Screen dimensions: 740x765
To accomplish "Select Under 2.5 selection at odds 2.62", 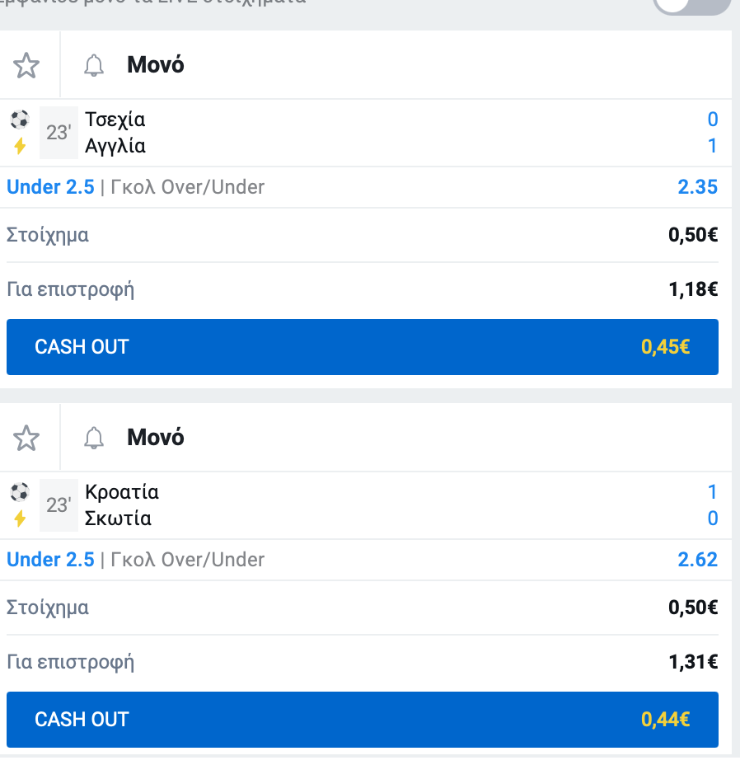I will [x=50, y=560].
